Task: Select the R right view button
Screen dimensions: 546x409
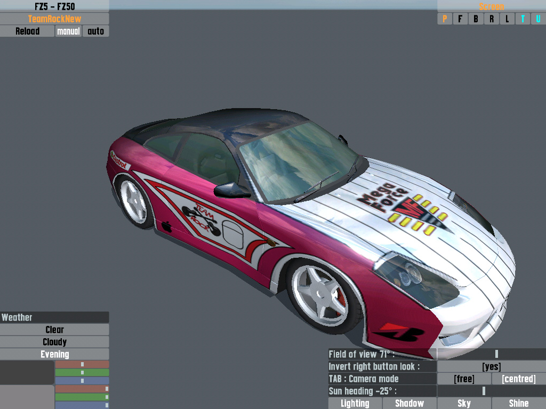Action: [x=491, y=19]
